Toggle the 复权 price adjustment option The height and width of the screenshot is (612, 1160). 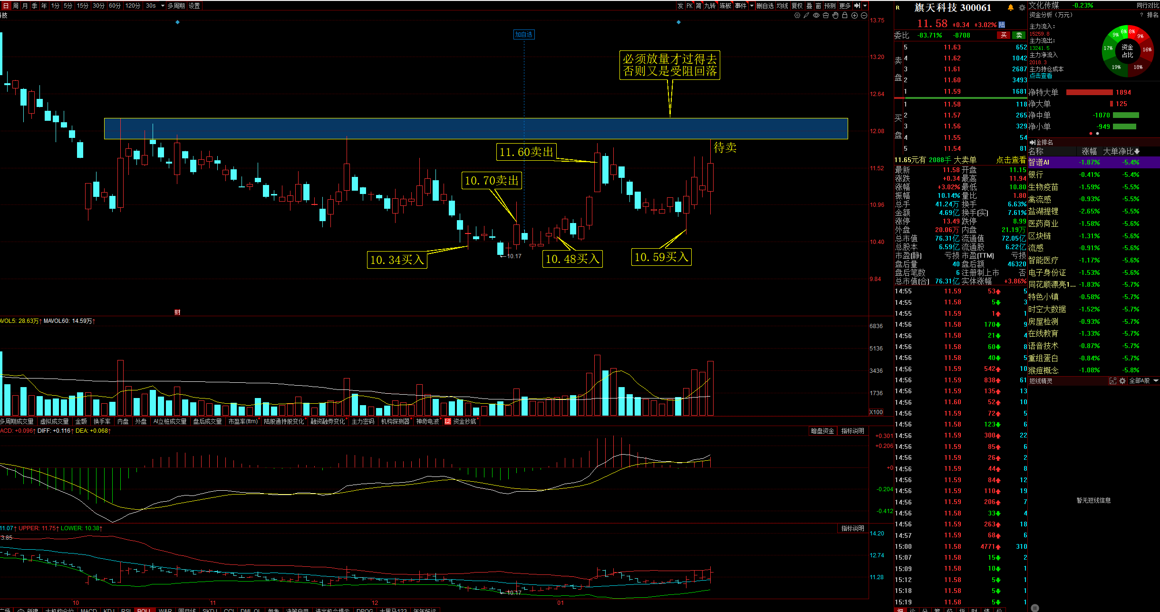click(x=797, y=6)
